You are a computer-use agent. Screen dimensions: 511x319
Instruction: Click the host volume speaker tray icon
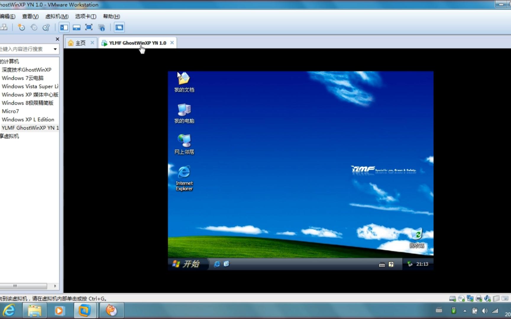[x=485, y=311]
